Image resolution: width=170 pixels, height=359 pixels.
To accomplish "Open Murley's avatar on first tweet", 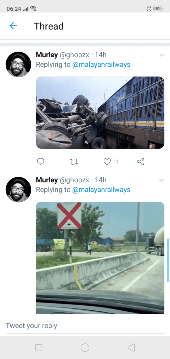I will click(18, 64).
